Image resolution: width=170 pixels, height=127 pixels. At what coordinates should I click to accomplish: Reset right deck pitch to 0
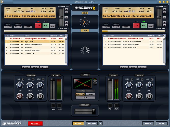(164, 17)
